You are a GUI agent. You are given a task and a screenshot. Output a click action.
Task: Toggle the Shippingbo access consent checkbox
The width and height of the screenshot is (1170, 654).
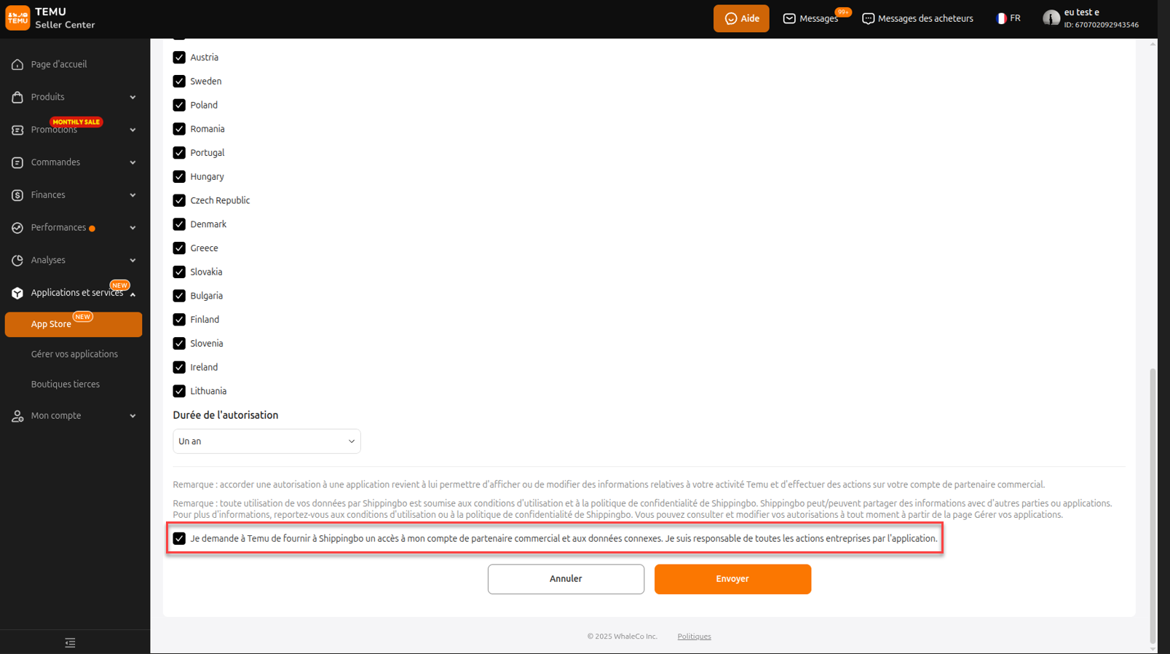179,539
